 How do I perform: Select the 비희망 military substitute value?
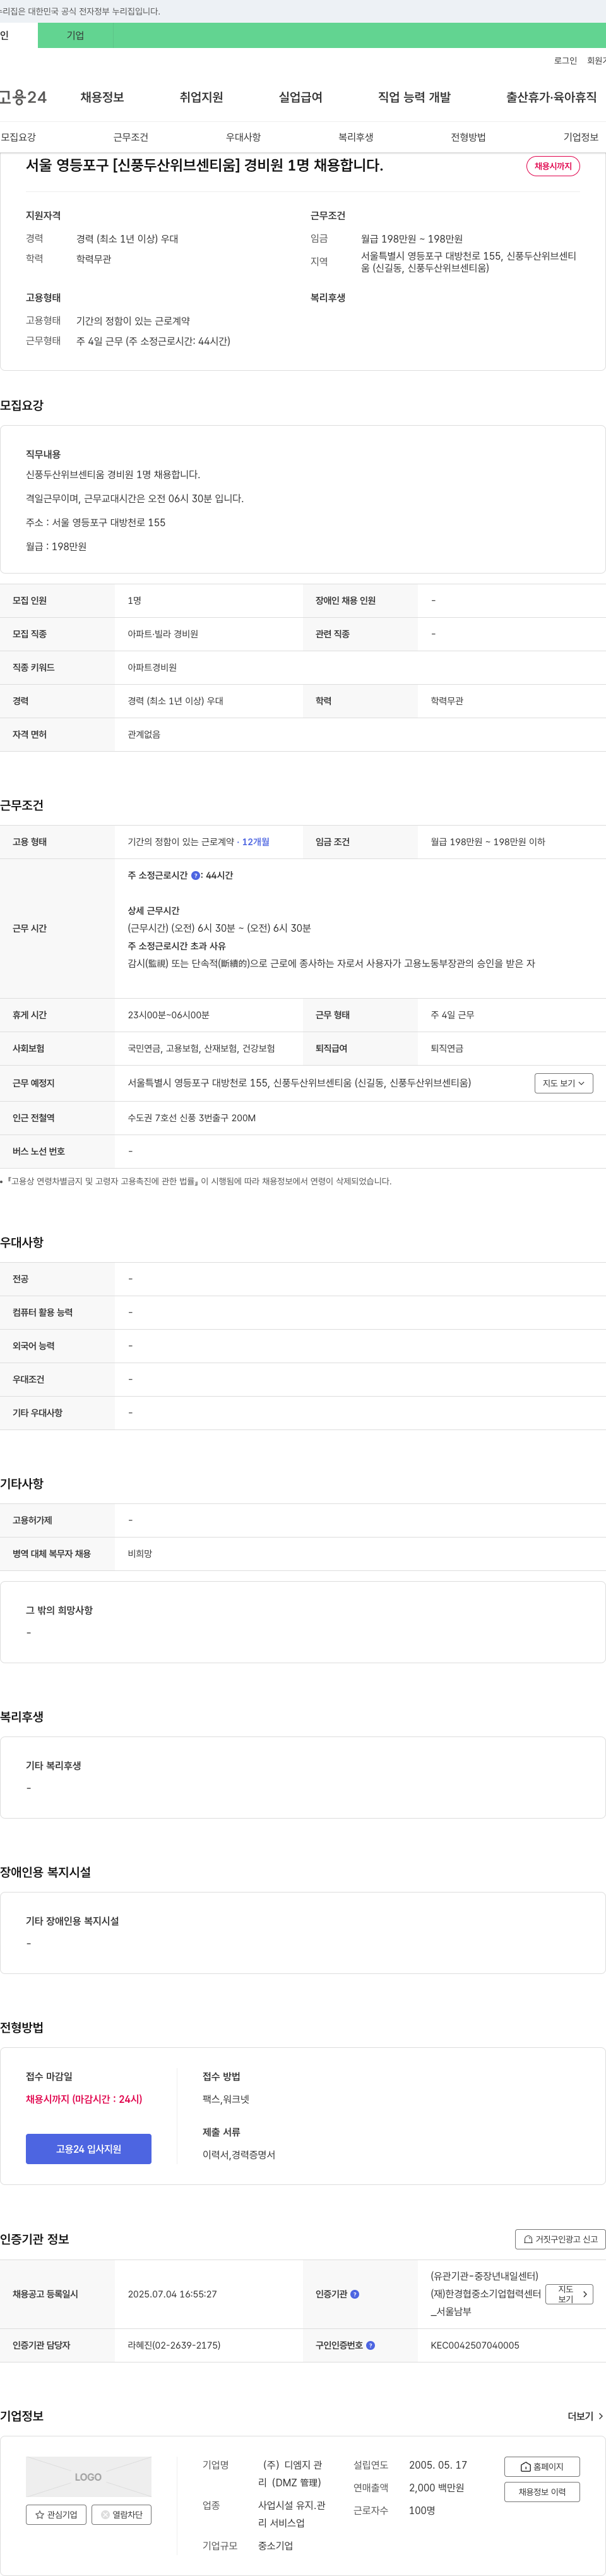pos(140,1554)
